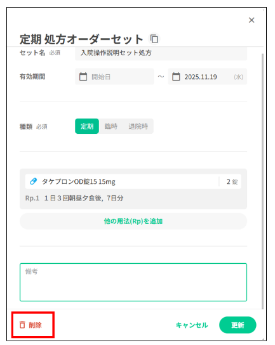The width and height of the screenshot is (275, 345).
Task: Open the 開始日 date picker field
Action: tap(114, 77)
